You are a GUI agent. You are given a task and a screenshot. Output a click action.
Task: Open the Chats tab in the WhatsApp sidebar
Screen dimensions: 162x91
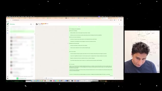[8, 24]
